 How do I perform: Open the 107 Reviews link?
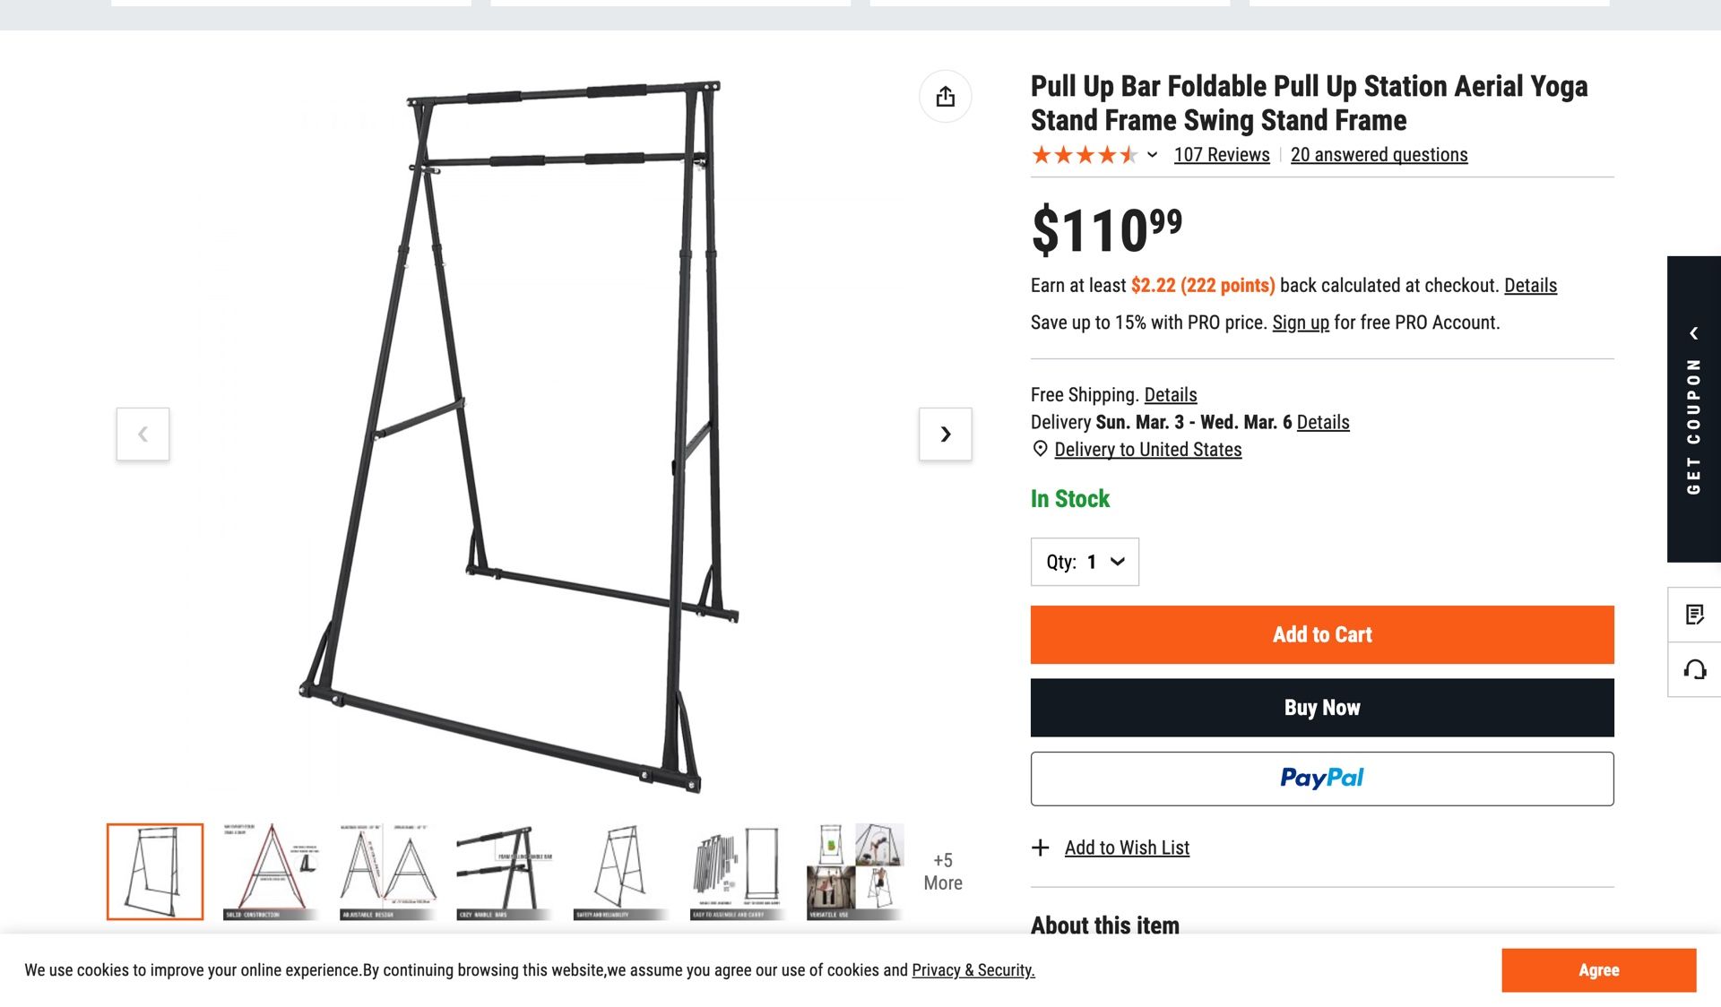click(1222, 155)
